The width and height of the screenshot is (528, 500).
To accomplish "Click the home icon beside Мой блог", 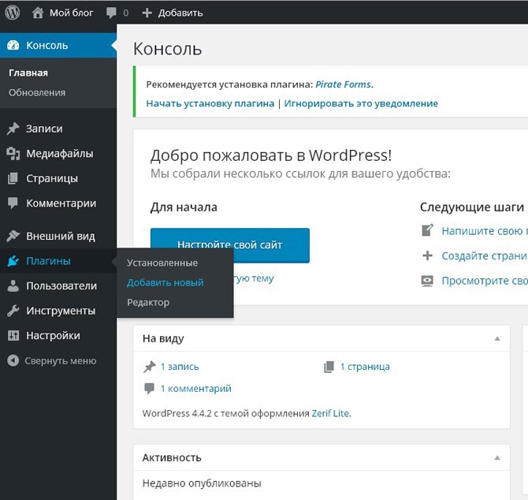I will [x=38, y=13].
